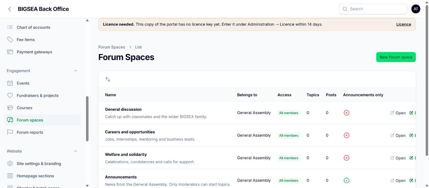Click All members badge in General discussion row
Image resolution: width=429 pixels, height=188 pixels.
click(289, 113)
